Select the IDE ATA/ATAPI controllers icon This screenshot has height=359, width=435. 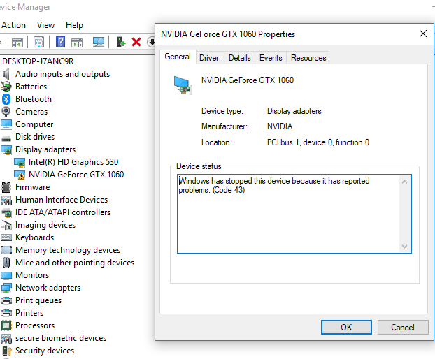click(x=6, y=213)
